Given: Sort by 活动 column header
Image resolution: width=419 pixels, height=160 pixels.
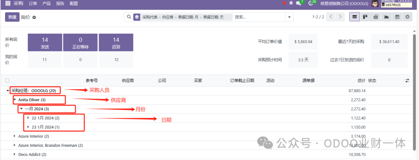Looking at the screenshot, I should pyautogui.click(x=270, y=80).
